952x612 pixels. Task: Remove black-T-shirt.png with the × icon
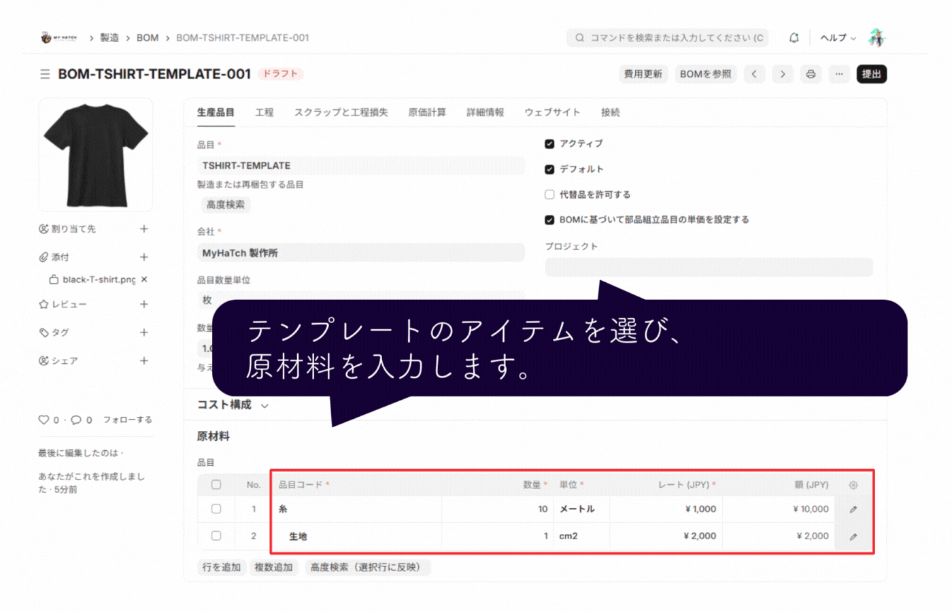[144, 279]
